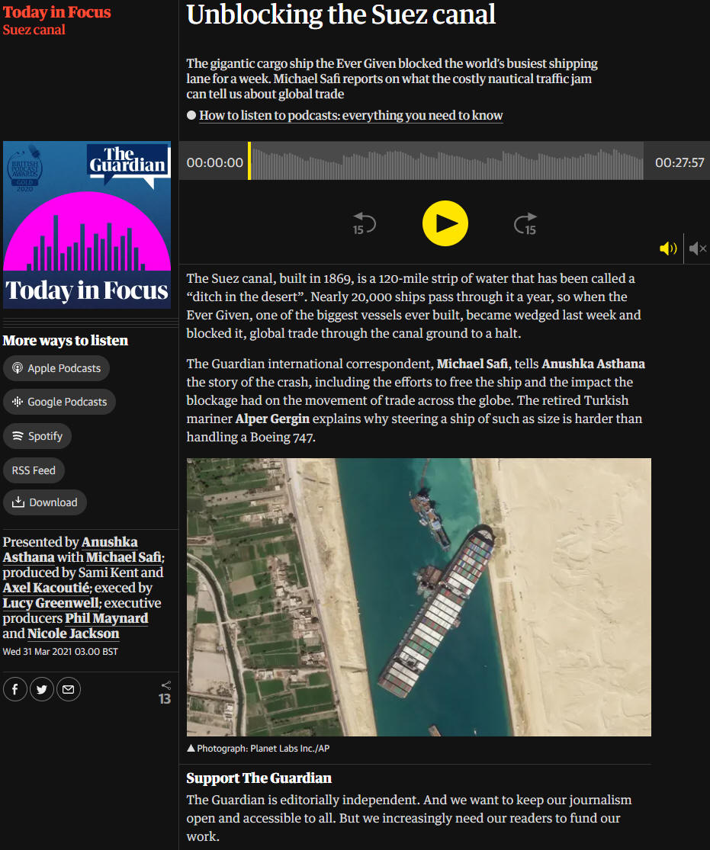This screenshot has width=710, height=850.
Task: Skip forward 15 seconds
Action: (x=525, y=223)
